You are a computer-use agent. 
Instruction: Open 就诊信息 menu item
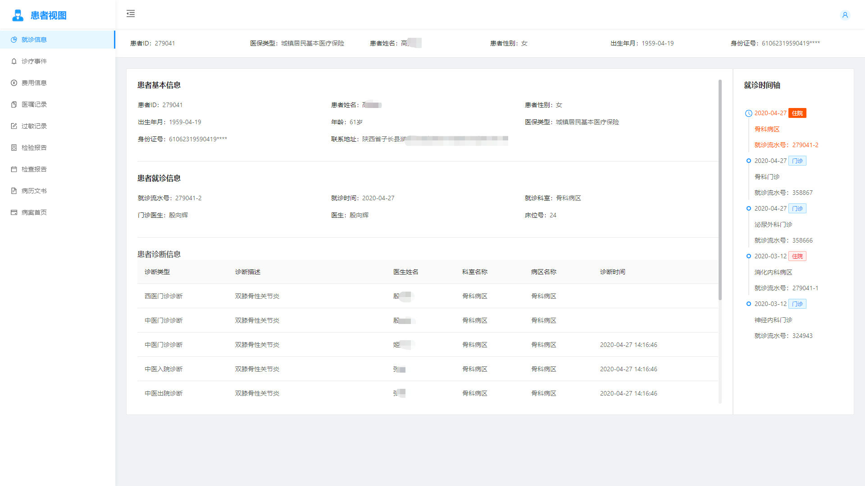57,40
